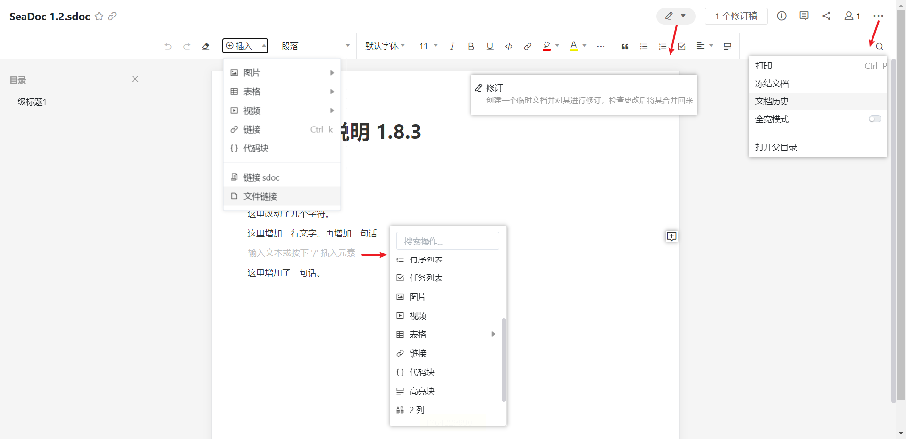The image size is (906, 439).
Task: Click the search operations input field
Action: pos(447,241)
